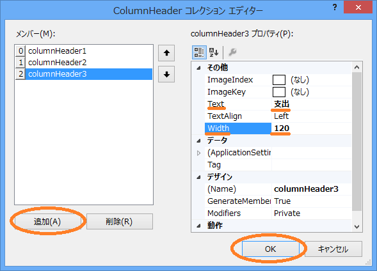Sort properties alphabetically with A-Z icon
Screen dimensions: 377x271
coord(214,52)
